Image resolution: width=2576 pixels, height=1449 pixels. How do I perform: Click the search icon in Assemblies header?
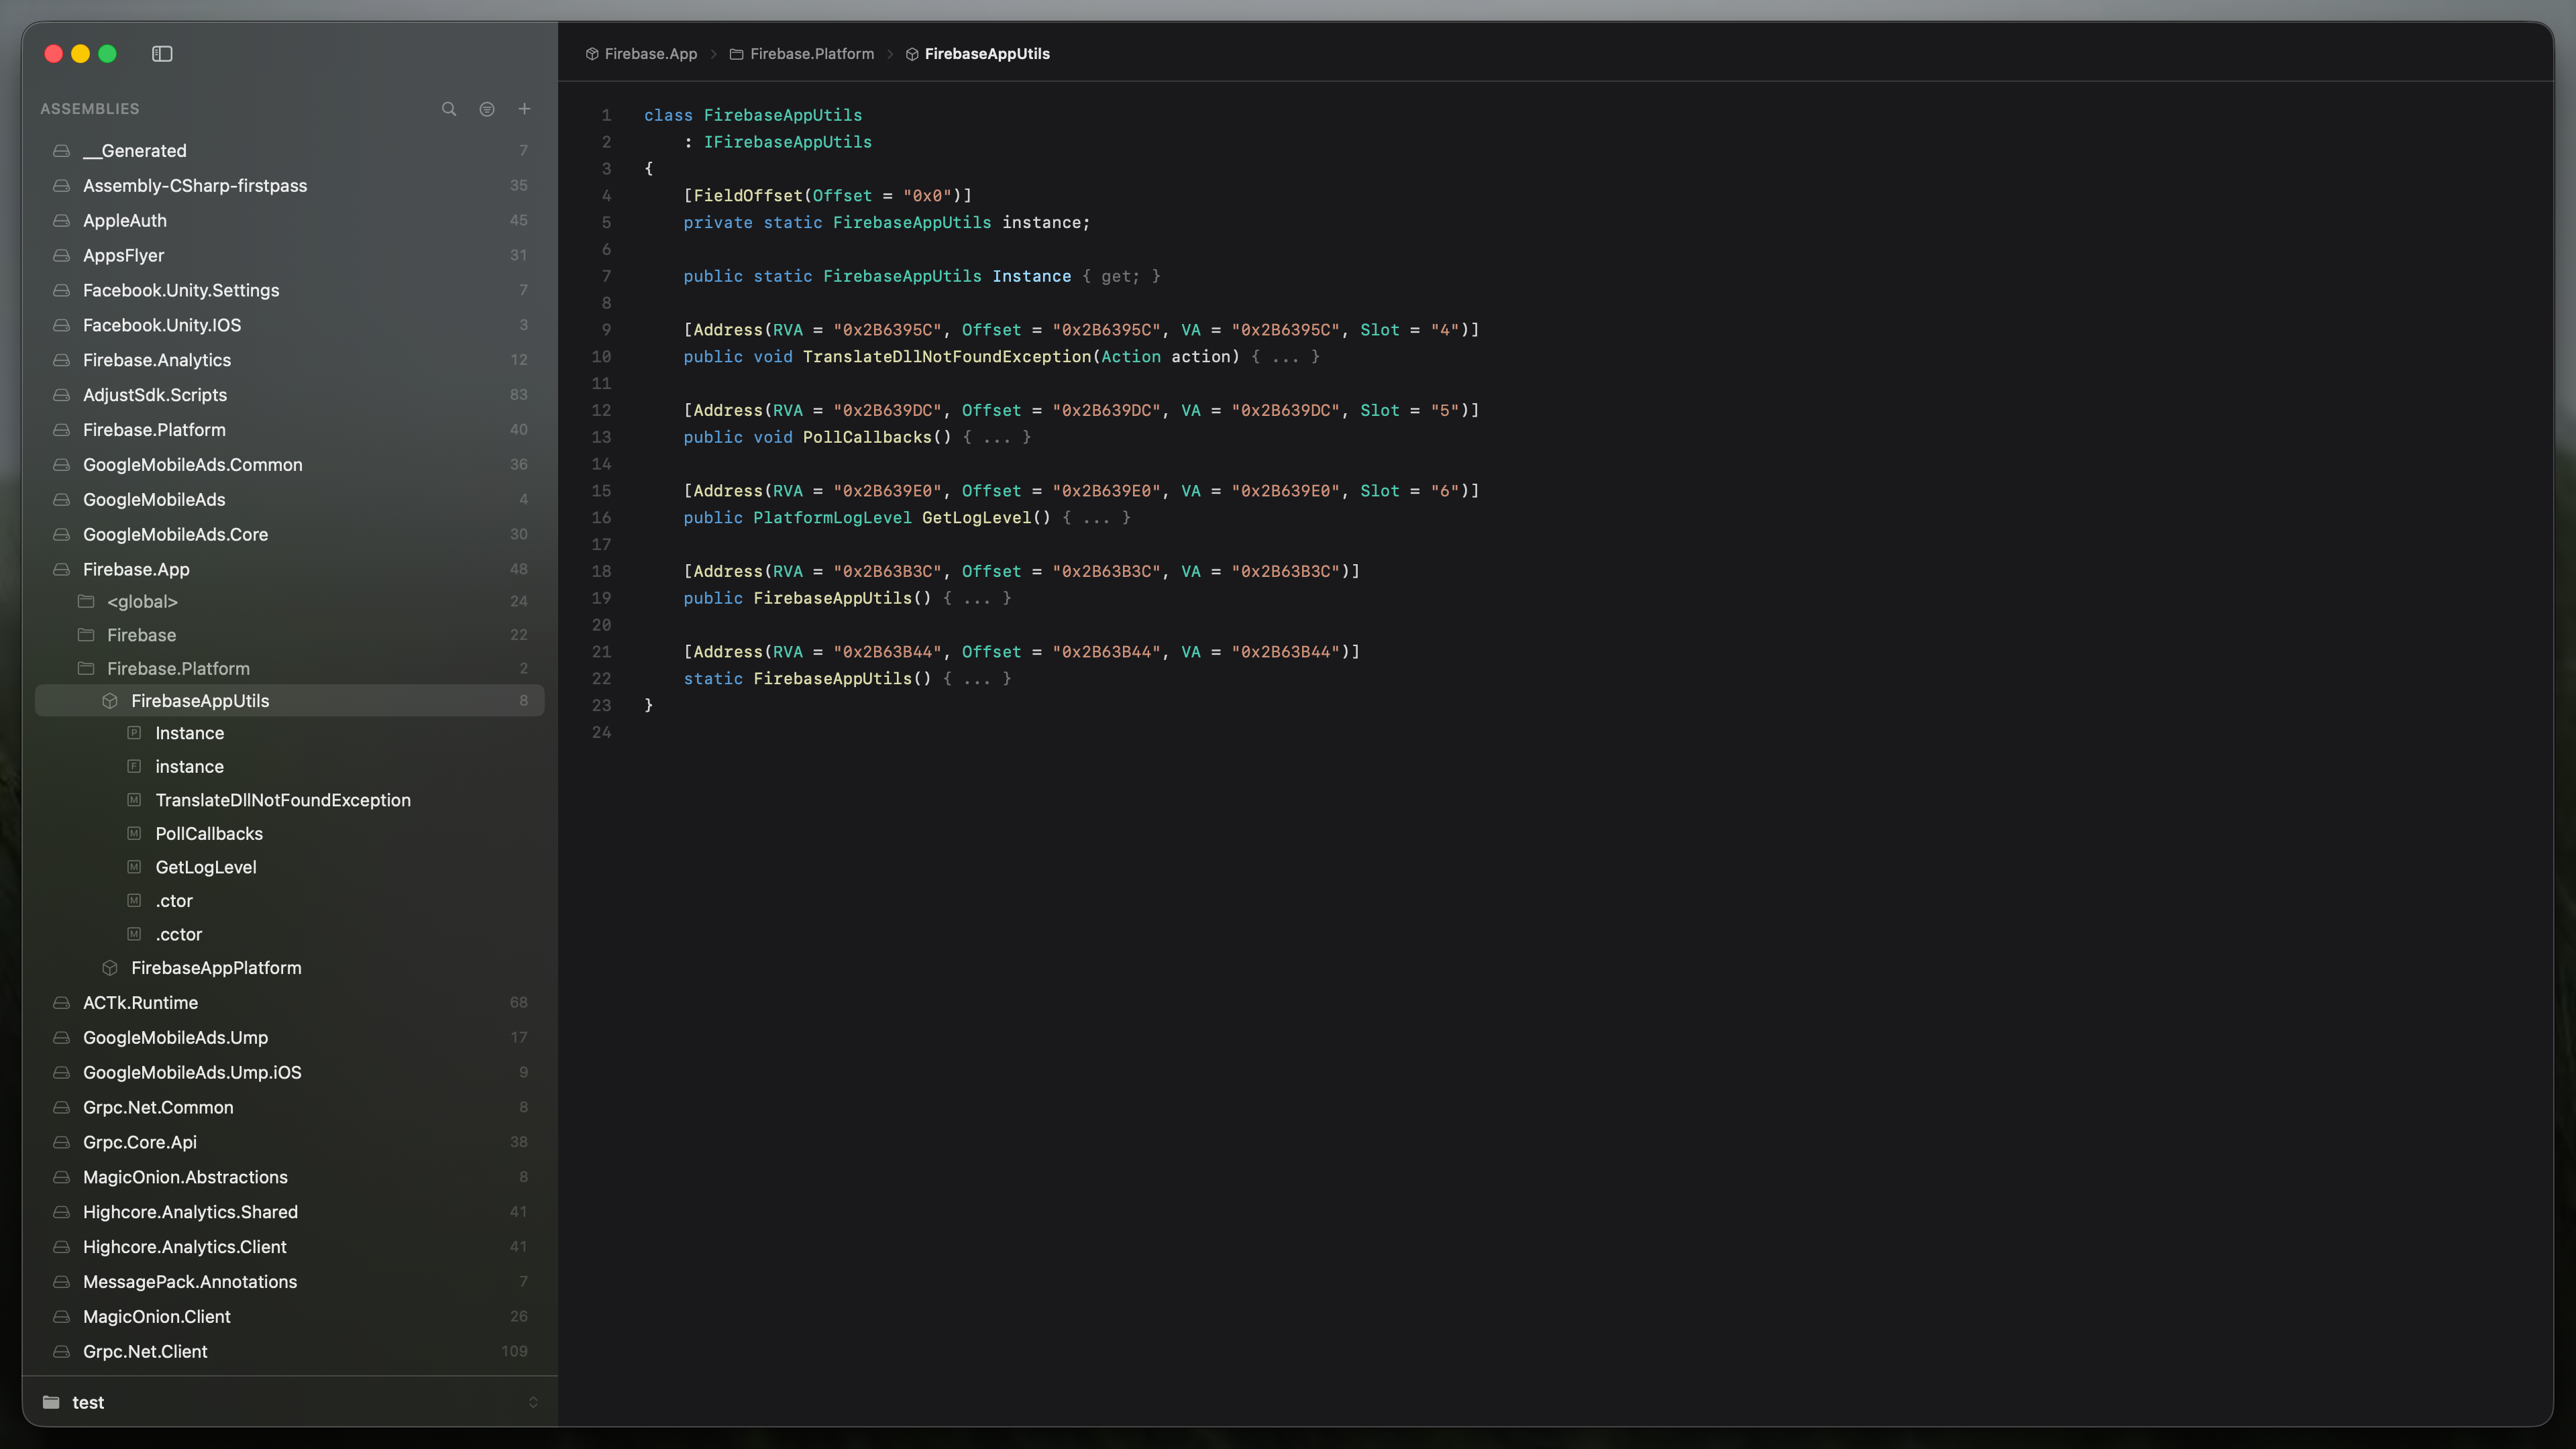pos(449,109)
